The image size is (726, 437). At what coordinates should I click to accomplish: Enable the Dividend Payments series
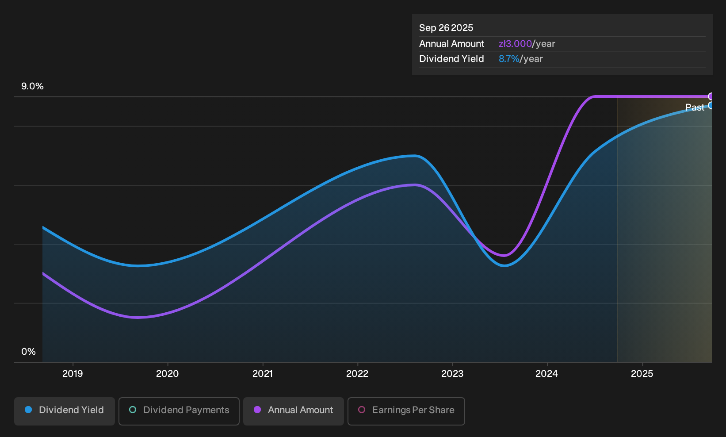[179, 411]
